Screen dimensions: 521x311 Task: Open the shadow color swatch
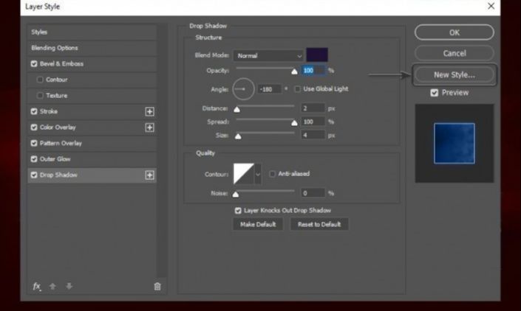coord(317,55)
